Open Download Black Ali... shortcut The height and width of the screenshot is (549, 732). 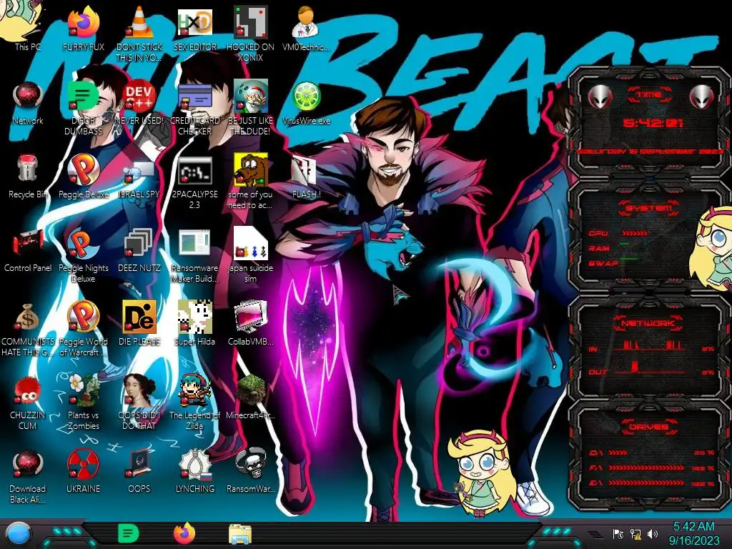(27, 476)
